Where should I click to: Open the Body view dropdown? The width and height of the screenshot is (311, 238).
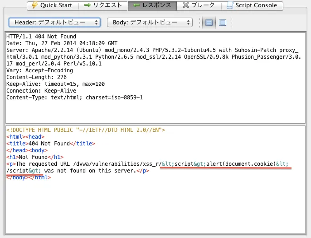pos(150,22)
